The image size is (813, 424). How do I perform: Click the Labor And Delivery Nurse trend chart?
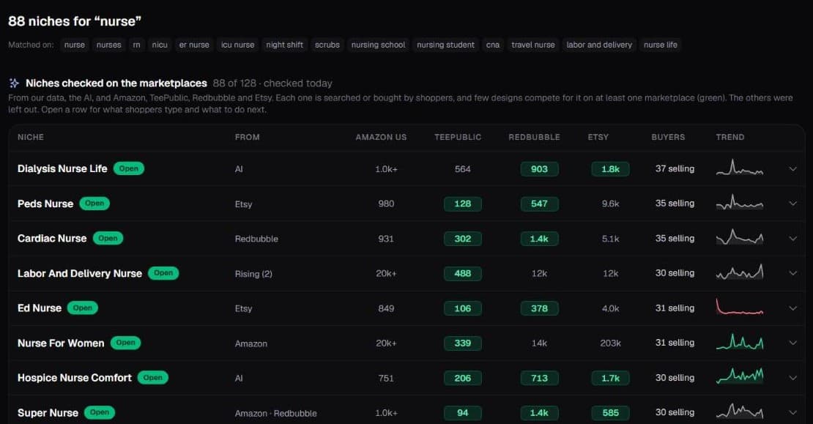(739, 272)
